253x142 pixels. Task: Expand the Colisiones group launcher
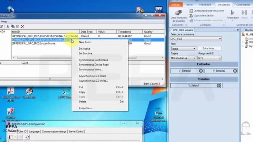click(186, 25)
